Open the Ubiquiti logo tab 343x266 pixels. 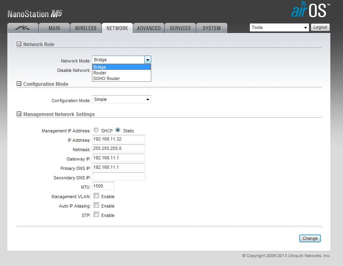pos(23,28)
